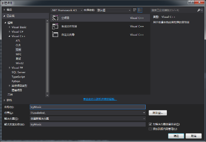This screenshot has width=206, height=142.
Task: Open the 解决方案 创建新解决方案 dropdown
Action: pyautogui.click(x=88, y=119)
